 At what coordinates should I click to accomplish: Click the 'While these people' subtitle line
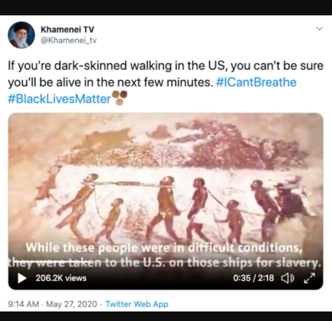[x=164, y=248]
